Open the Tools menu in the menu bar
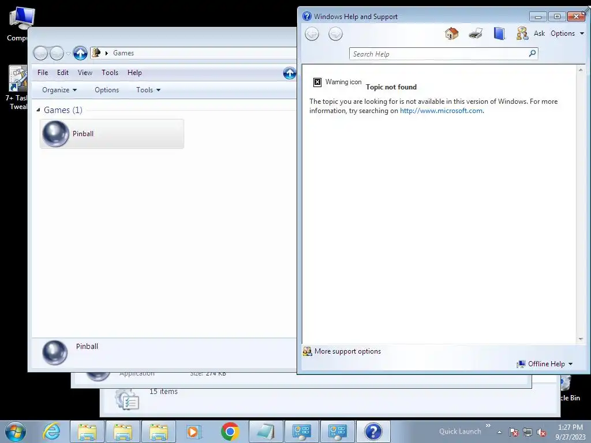 pos(110,73)
